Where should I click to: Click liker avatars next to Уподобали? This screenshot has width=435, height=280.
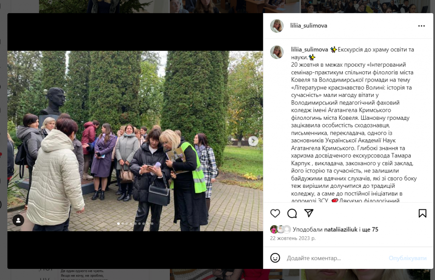point(280,229)
